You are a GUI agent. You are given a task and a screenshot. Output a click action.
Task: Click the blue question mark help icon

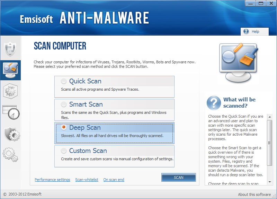pyautogui.click(x=213, y=103)
